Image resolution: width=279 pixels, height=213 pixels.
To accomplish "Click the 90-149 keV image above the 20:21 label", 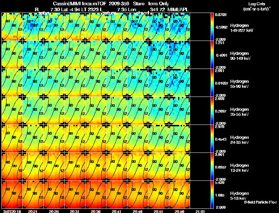I will pyautogui.click(x=33, y=55).
